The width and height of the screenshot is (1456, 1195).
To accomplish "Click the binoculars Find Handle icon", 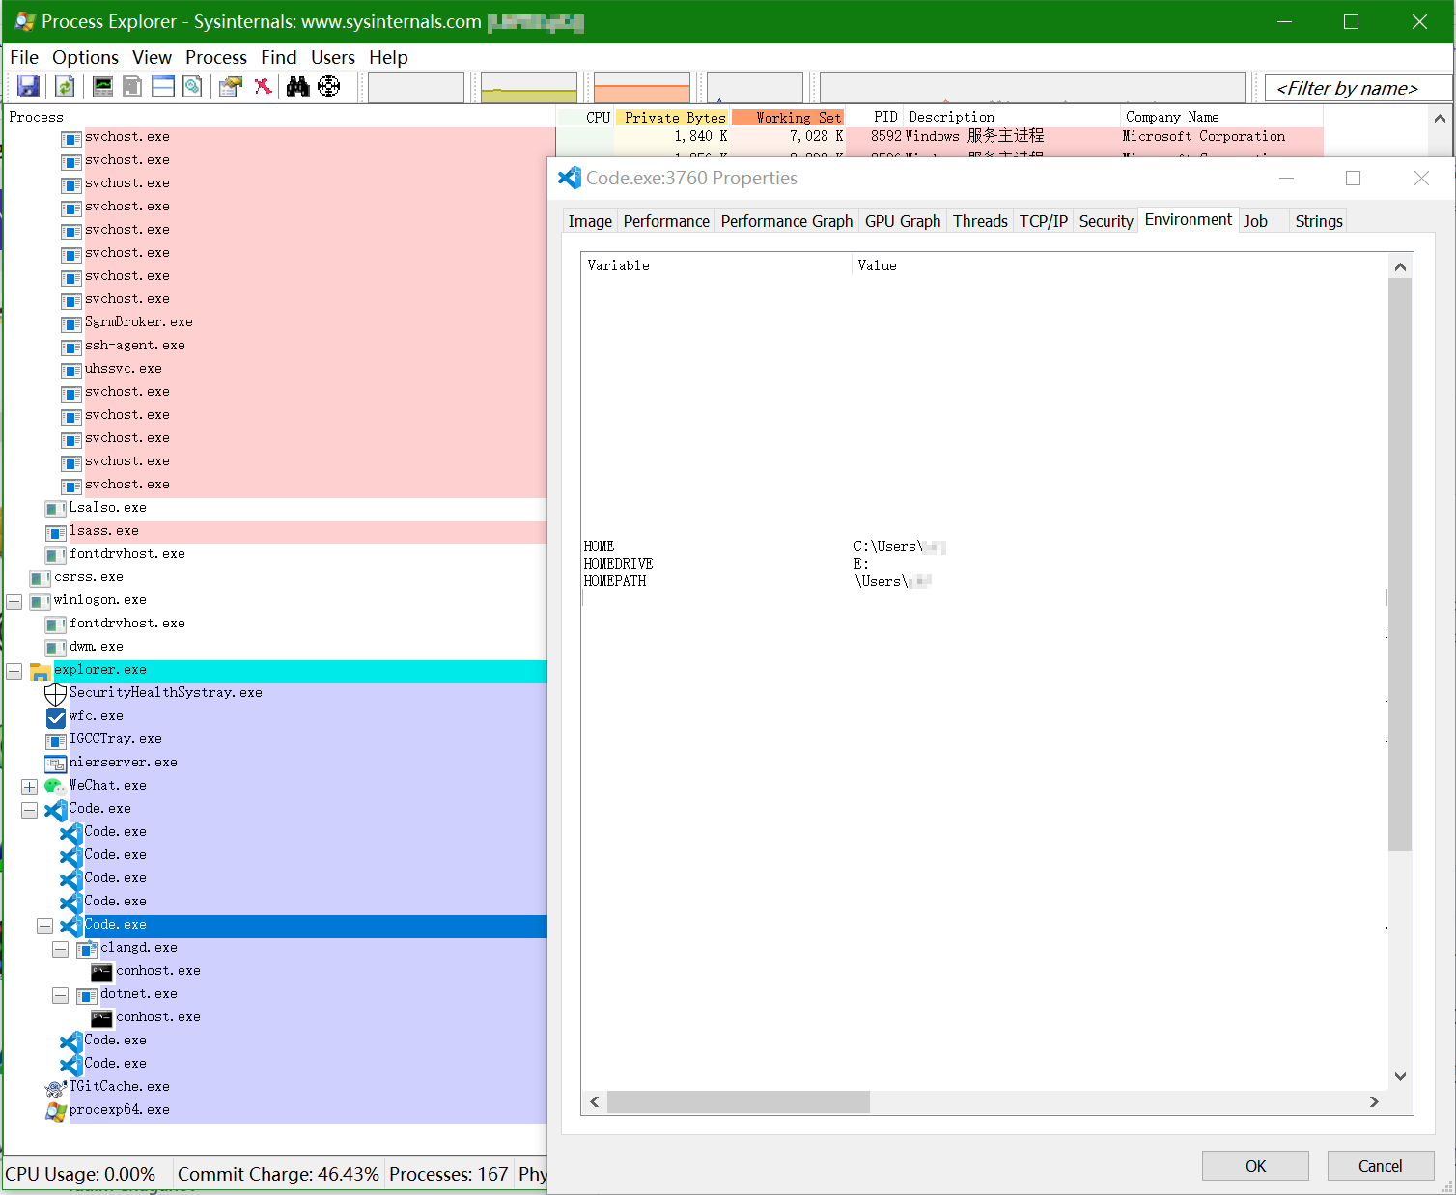I will (298, 87).
